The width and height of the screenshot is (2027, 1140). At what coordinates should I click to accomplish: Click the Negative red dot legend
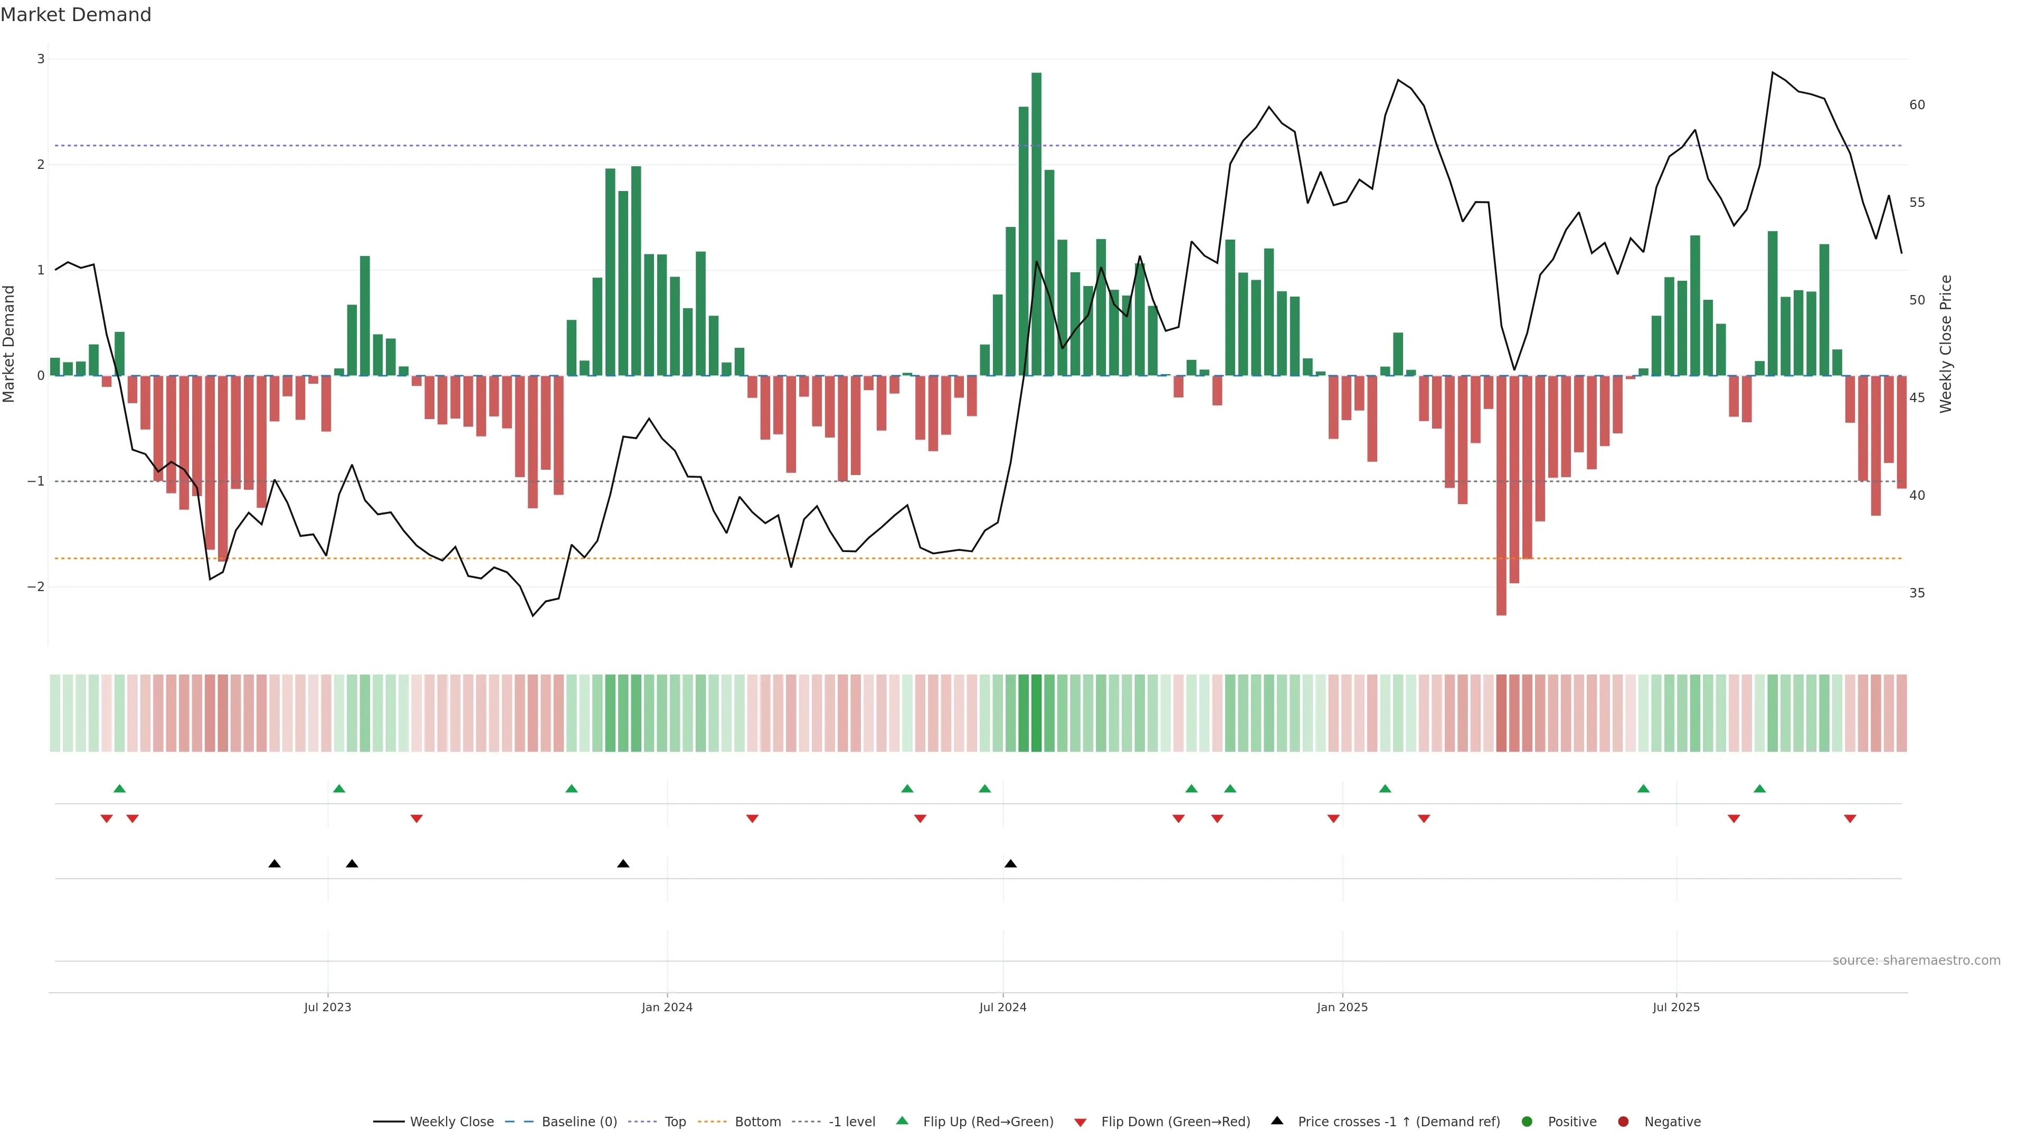coord(1623,1121)
